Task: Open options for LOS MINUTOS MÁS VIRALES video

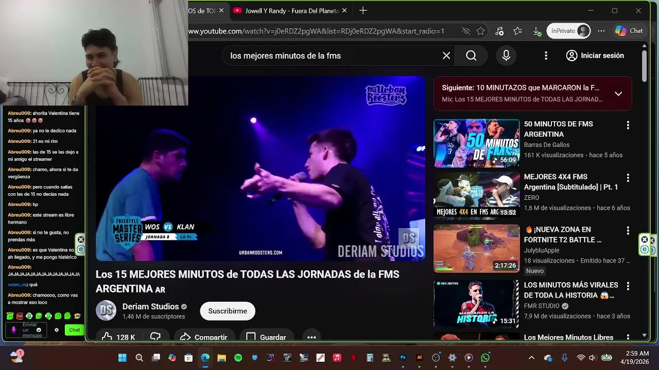Action: pos(628,286)
